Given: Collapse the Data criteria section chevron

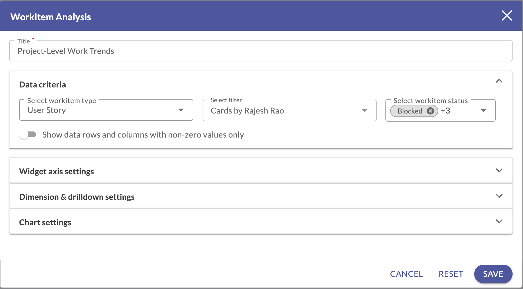Looking at the screenshot, I should (x=499, y=81).
